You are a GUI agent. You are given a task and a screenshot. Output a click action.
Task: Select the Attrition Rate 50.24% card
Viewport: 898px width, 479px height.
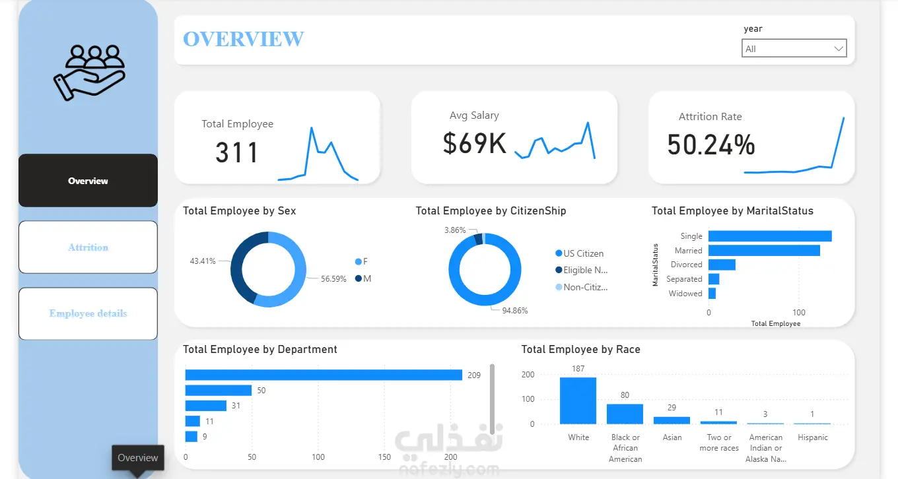[751, 137]
